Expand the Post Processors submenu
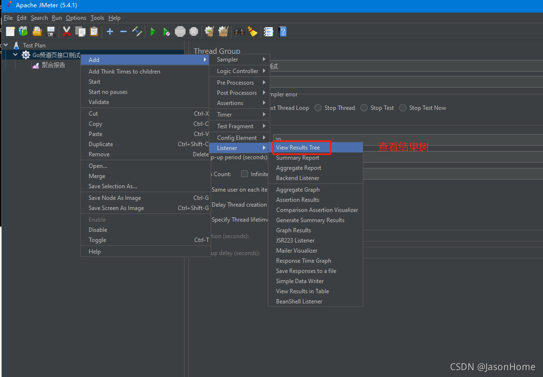 coord(239,93)
